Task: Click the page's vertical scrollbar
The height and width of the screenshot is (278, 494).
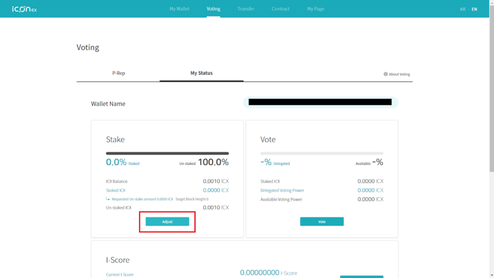Action: click(x=491, y=93)
